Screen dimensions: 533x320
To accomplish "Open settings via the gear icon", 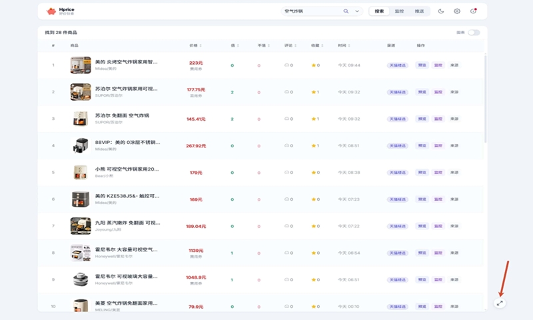I will coord(457,11).
